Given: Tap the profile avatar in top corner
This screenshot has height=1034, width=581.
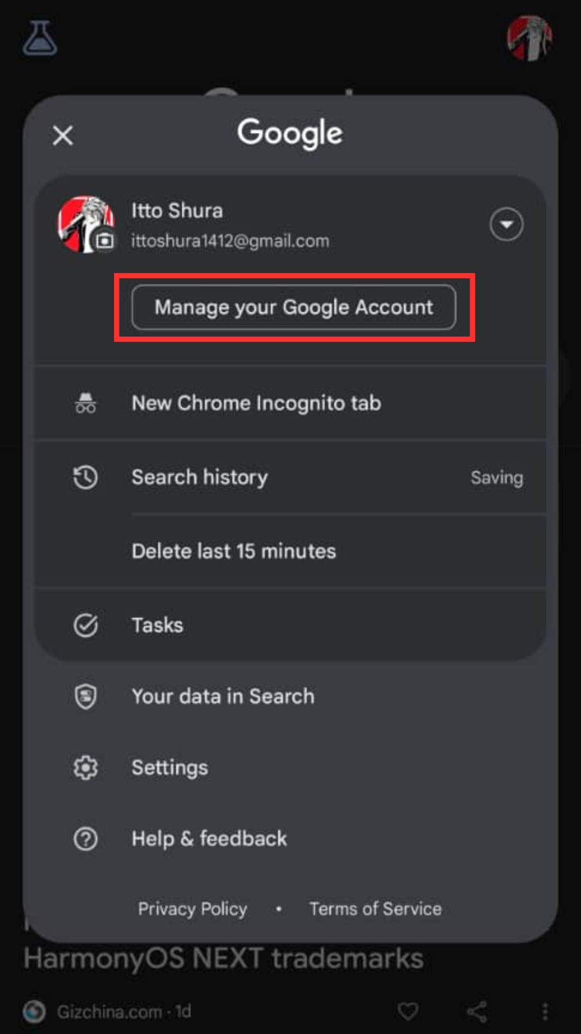Looking at the screenshot, I should (x=529, y=38).
